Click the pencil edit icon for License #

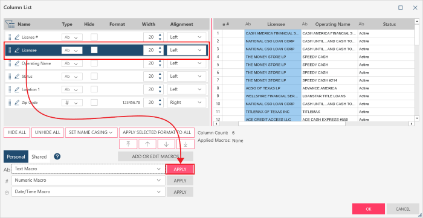(x=17, y=37)
